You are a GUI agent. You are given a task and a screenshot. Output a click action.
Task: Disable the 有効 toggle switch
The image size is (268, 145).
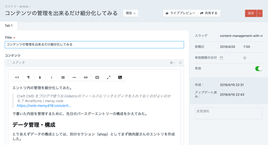pos(259,69)
